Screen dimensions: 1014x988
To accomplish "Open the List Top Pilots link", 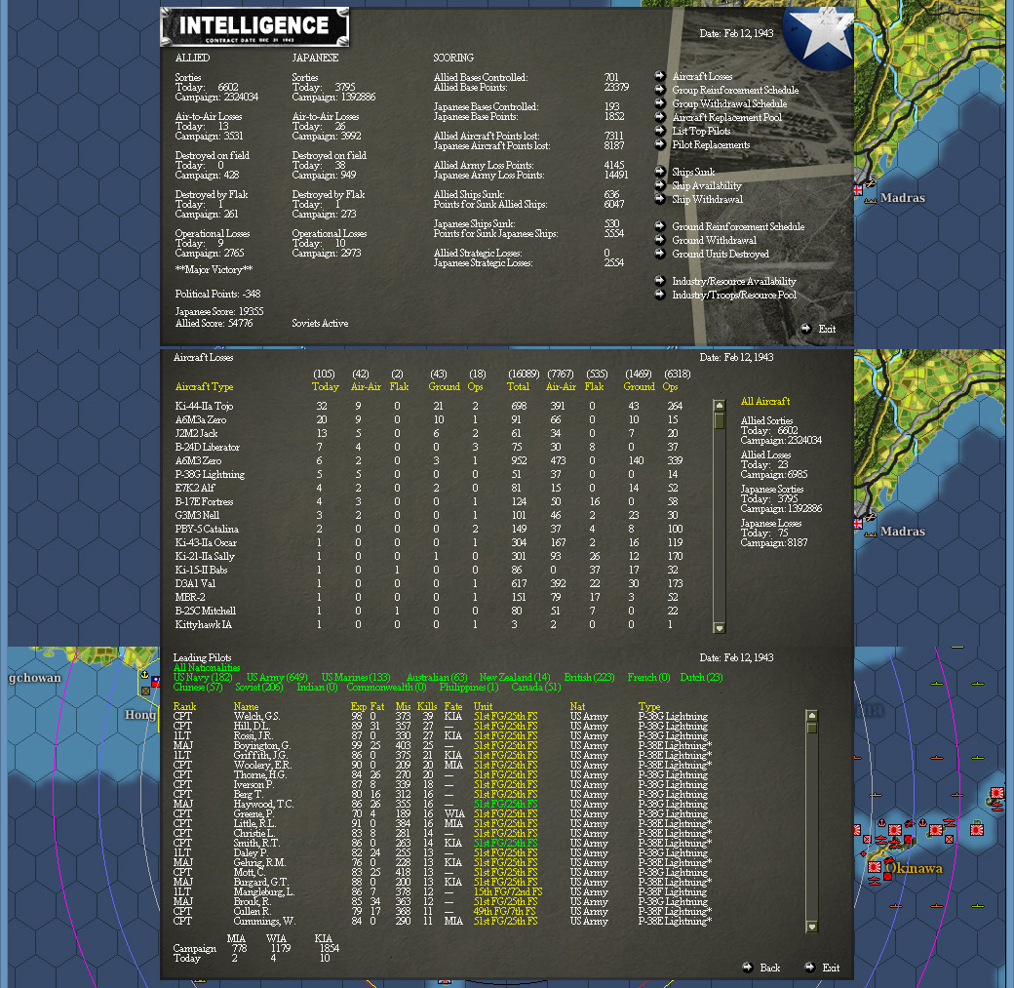I will pyautogui.click(x=701, y=131).
